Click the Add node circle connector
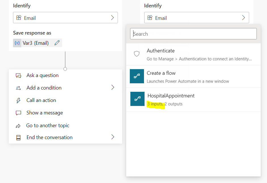 coord(65,69)
